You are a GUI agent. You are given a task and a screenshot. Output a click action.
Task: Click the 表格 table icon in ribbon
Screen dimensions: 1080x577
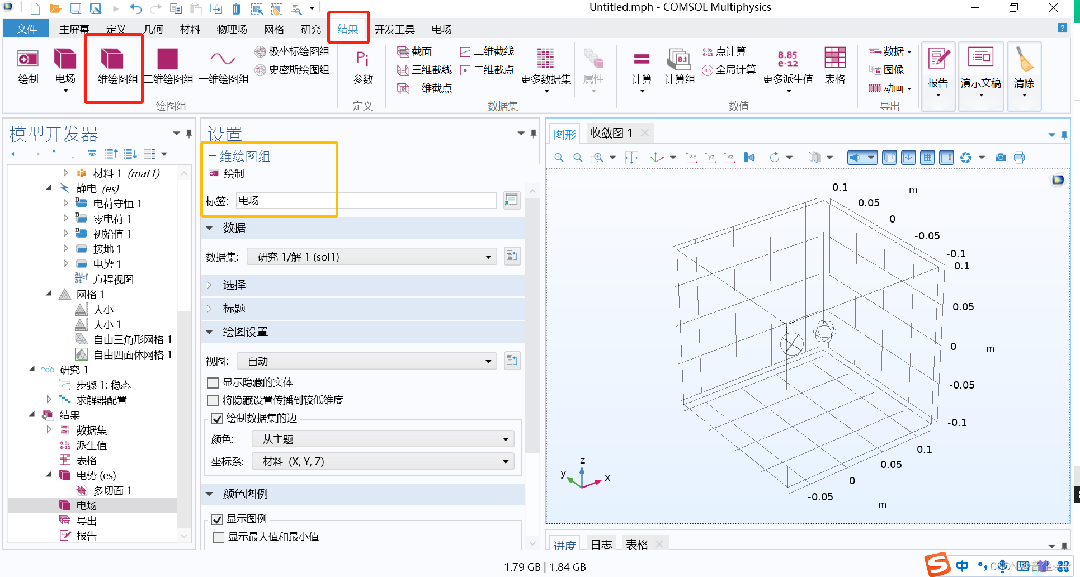tap(835, 67)
